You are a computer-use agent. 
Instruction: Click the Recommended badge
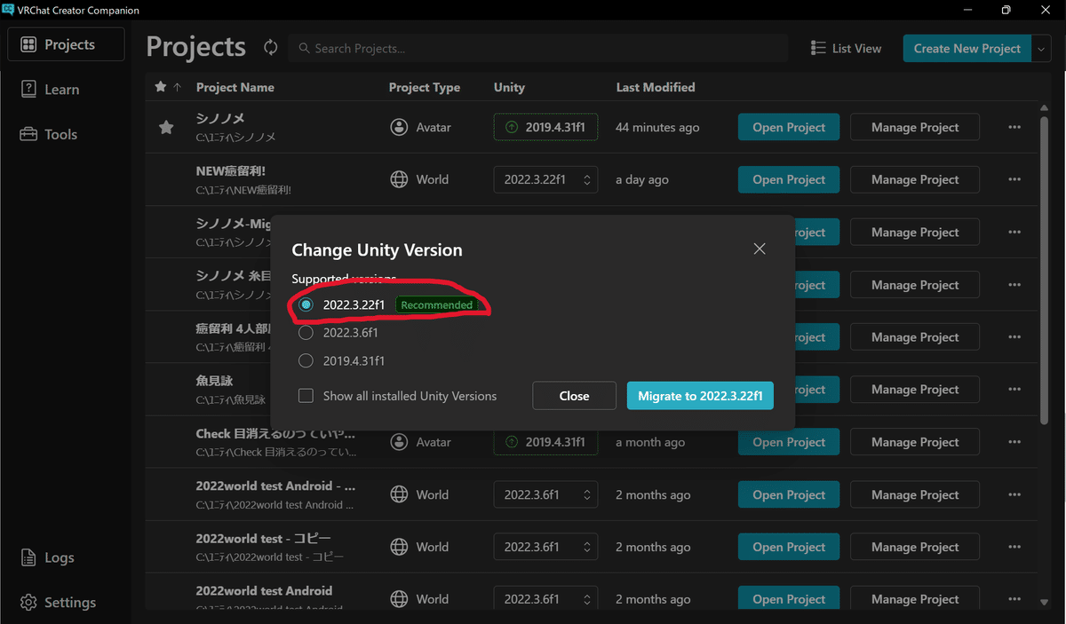click(x=436, y=304)
